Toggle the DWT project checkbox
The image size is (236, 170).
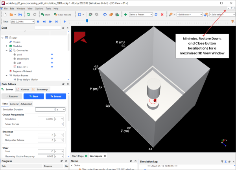(x=6, y=37)
